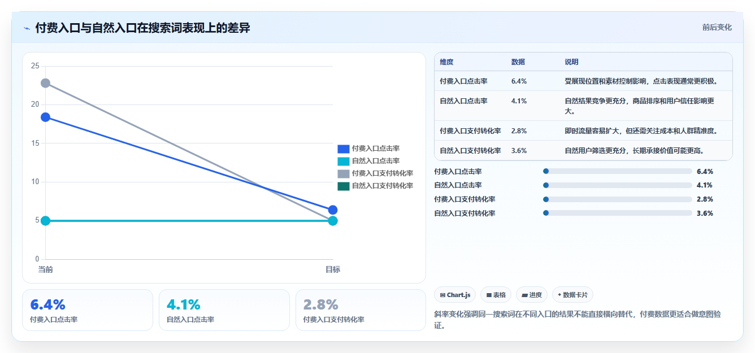Click the description starting 受展现位置和素材控制影响

(x=641, y=81)
